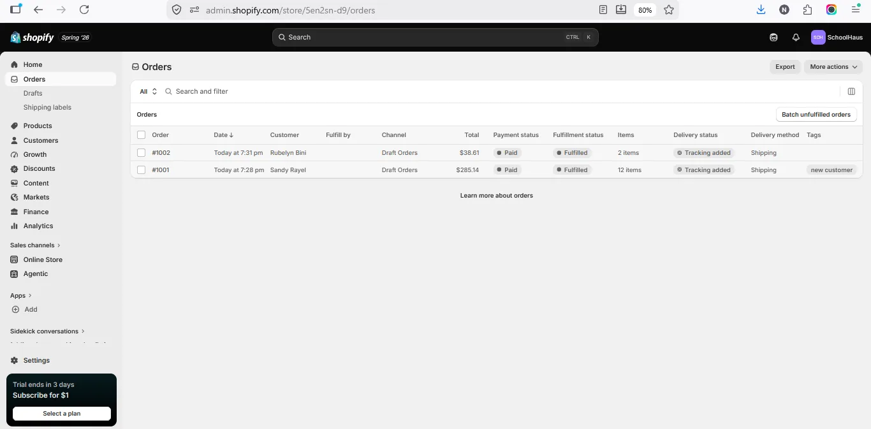Check the box for order #1002
This screenshot has width=871, height=429.
point(141,153)
